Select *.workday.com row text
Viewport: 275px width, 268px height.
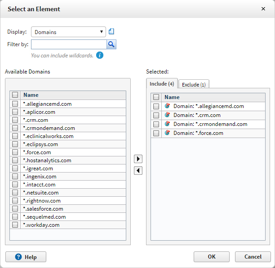pyautogui.click(x=41, y=225)
